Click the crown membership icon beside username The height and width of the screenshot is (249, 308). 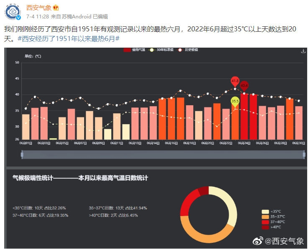(x=56, y=8)
